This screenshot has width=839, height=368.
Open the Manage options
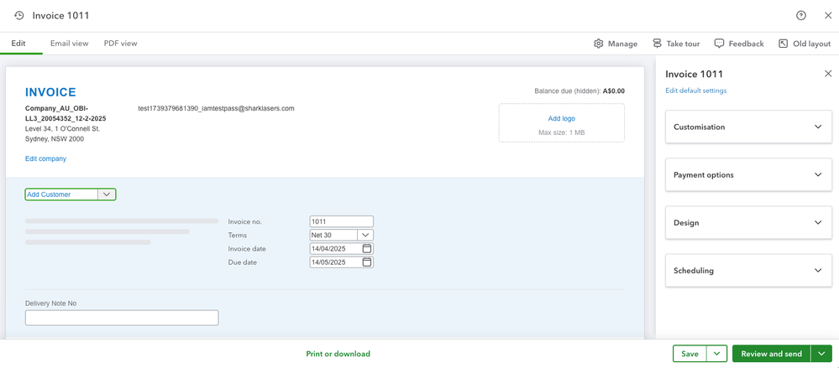pyautogui.click(x=616, y=44)
